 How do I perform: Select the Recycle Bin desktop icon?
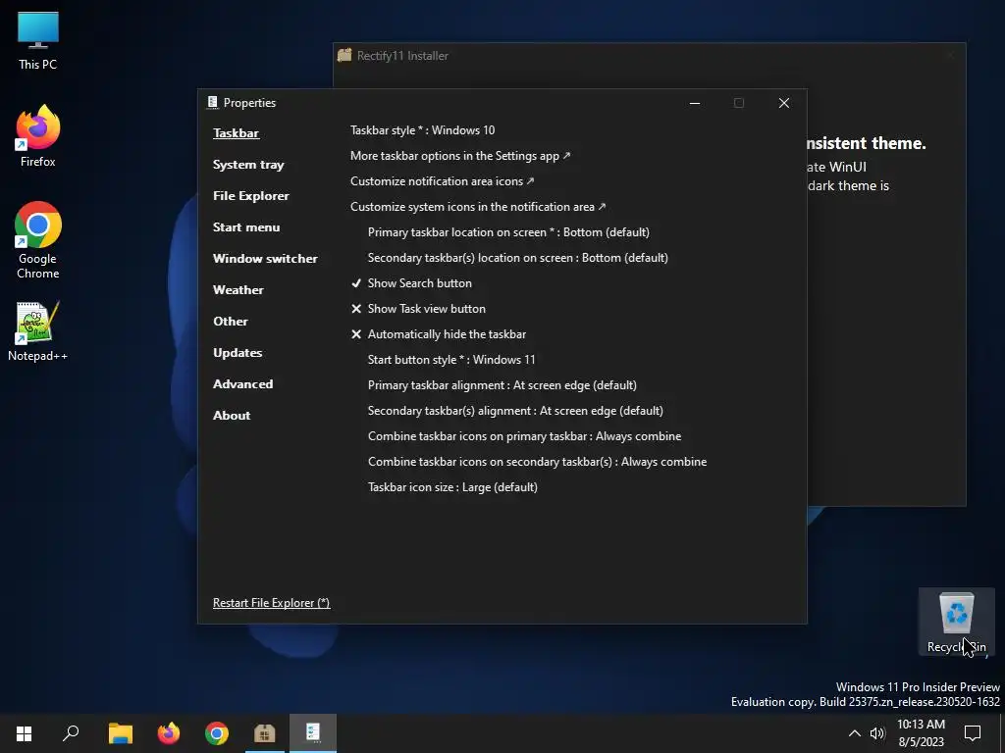[x=956, y=622]
